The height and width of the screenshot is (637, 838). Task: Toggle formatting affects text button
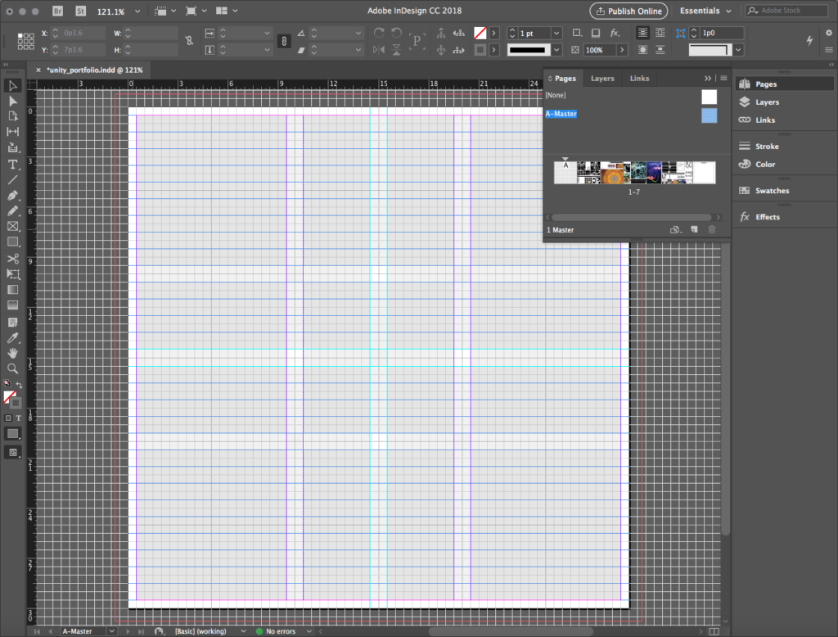tap(20, 418)
